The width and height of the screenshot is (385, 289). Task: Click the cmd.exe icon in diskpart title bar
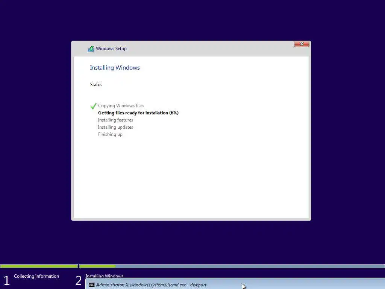(x=92, y=285)
